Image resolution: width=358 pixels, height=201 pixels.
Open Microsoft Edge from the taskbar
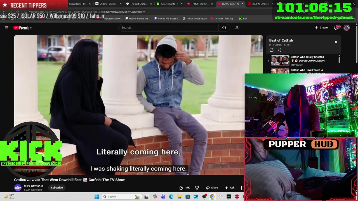click(x=171, y=197)
